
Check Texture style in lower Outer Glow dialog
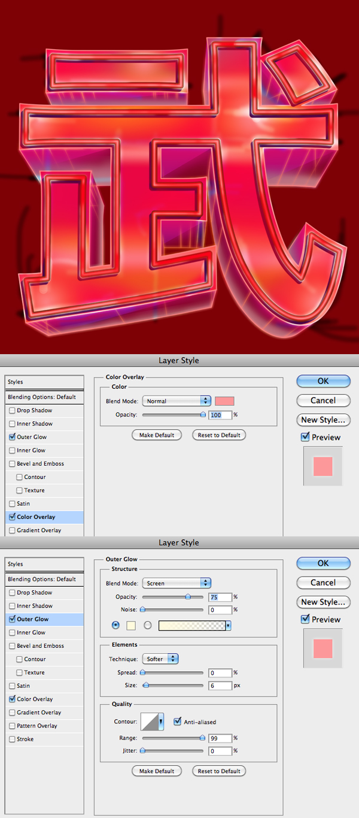tap(19, 672)
